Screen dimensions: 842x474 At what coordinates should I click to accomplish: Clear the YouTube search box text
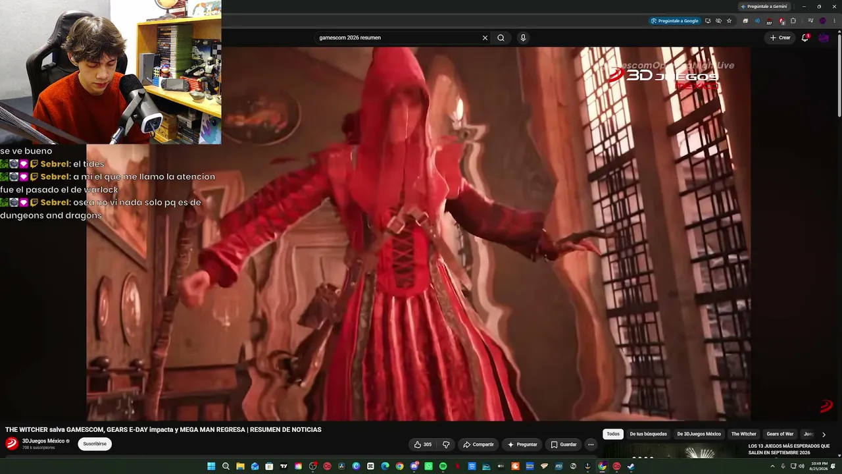(485, 38)
